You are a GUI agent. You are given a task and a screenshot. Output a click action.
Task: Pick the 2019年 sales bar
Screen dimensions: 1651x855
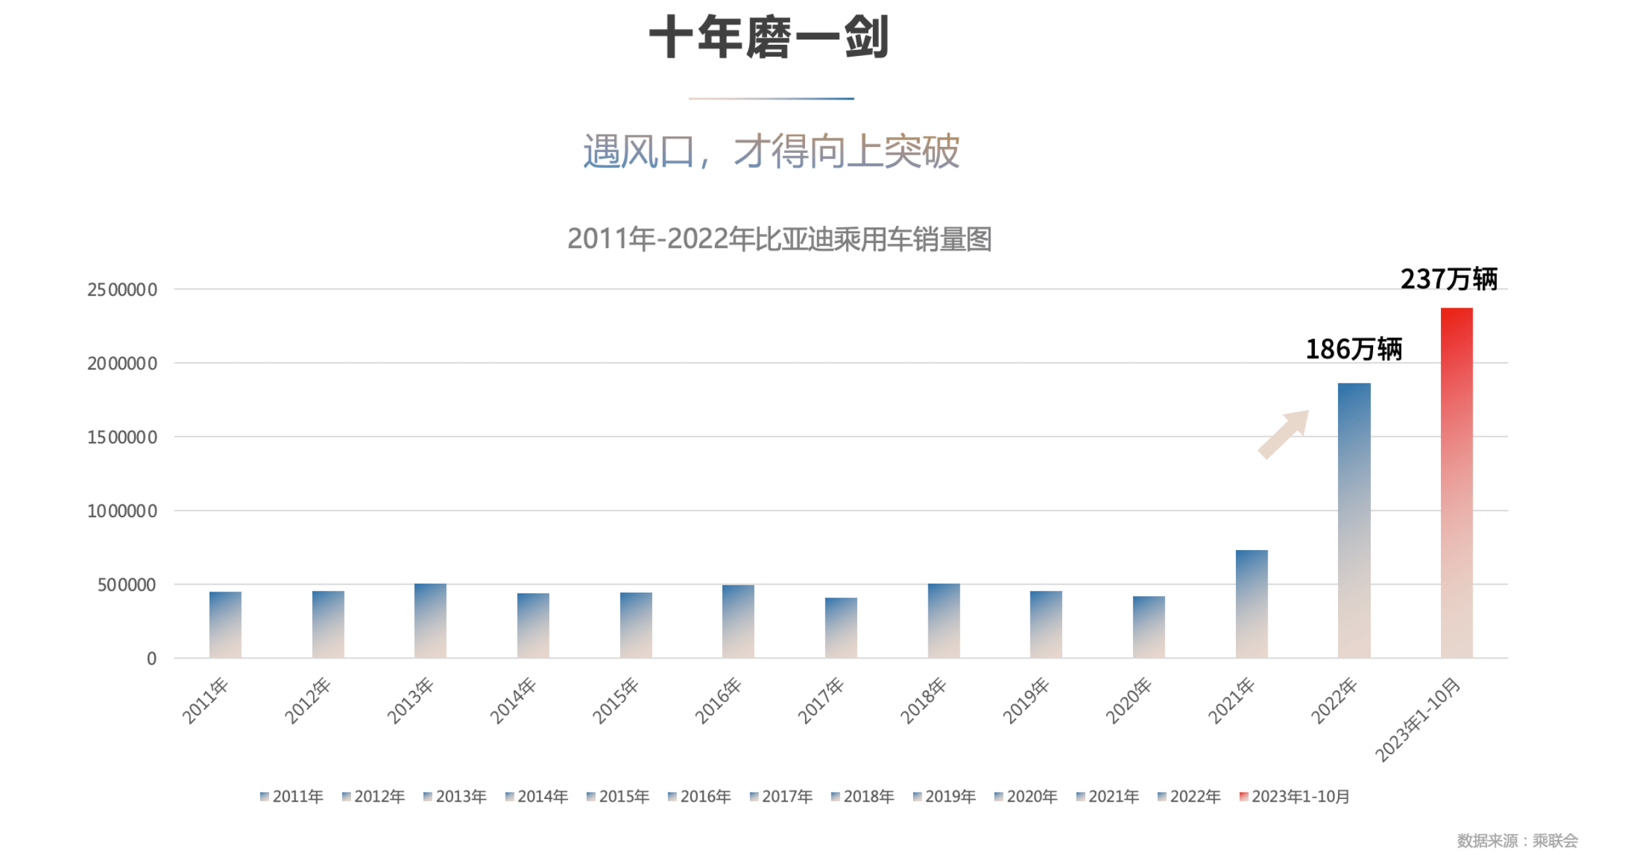[1046, 624]
